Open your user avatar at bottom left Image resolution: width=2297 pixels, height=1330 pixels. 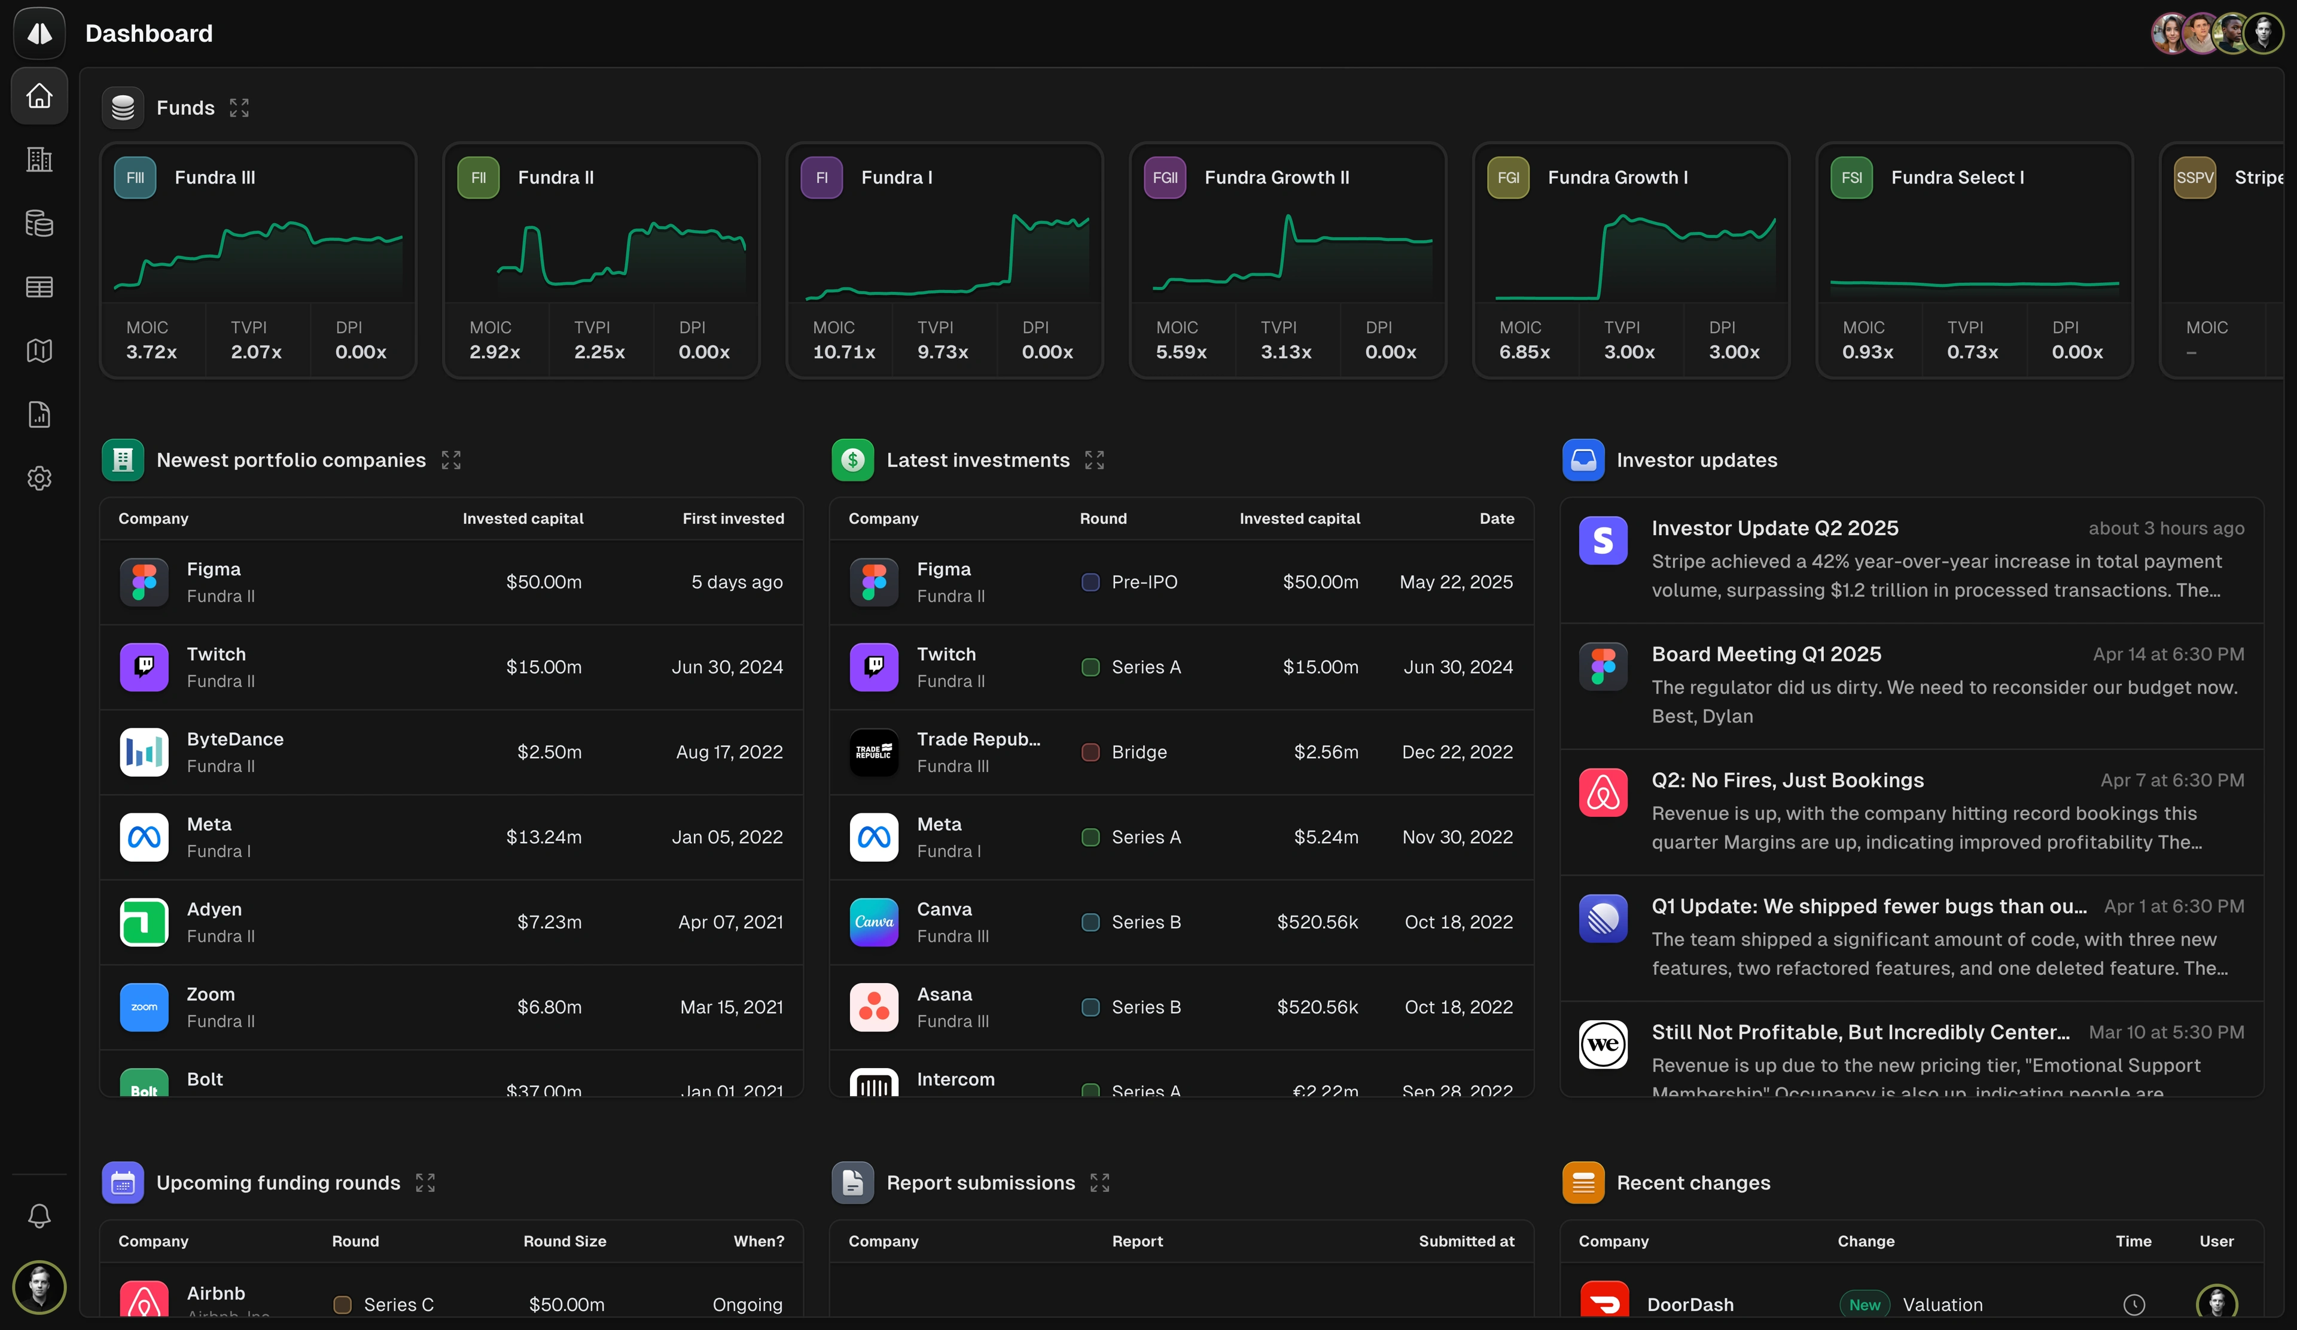click(38, 1287)
